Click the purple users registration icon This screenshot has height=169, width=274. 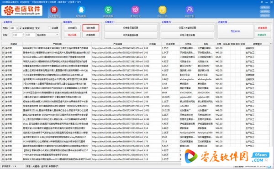[x=190, y=10]
